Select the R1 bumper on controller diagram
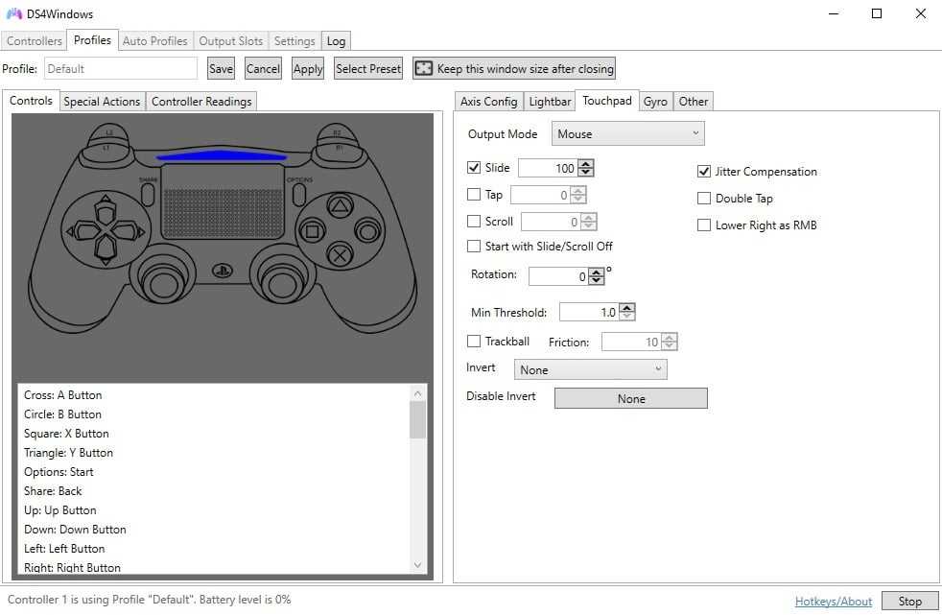 (x=339, y=150)
